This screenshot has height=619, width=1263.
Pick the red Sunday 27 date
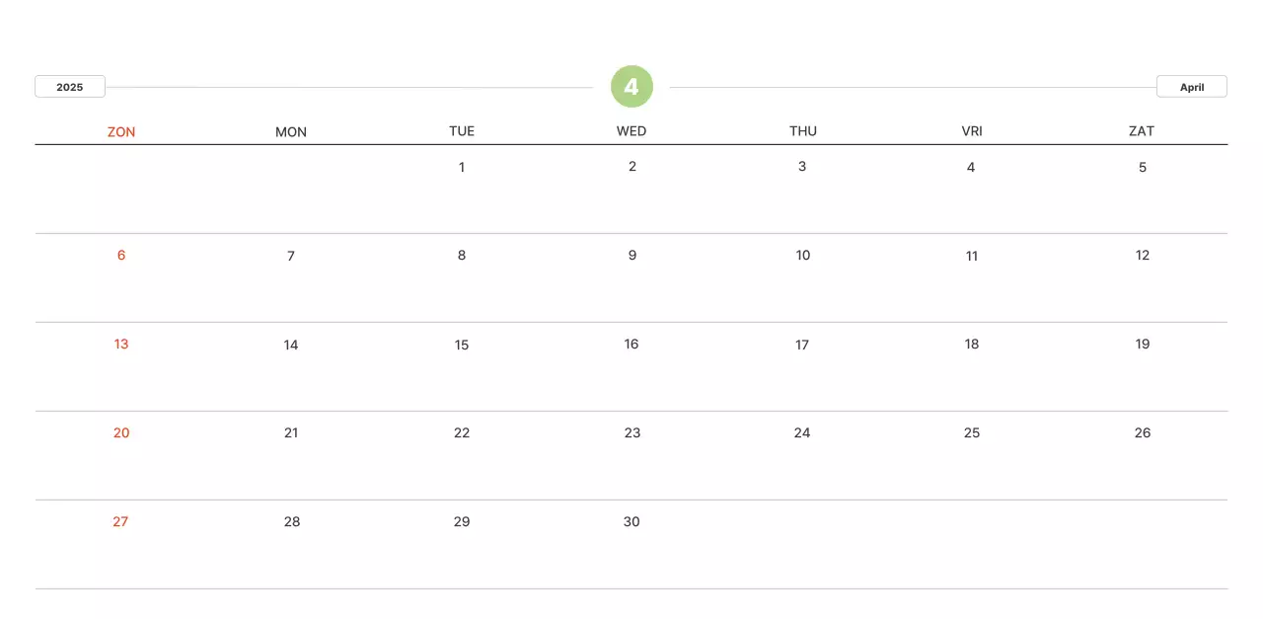[120, 521]
